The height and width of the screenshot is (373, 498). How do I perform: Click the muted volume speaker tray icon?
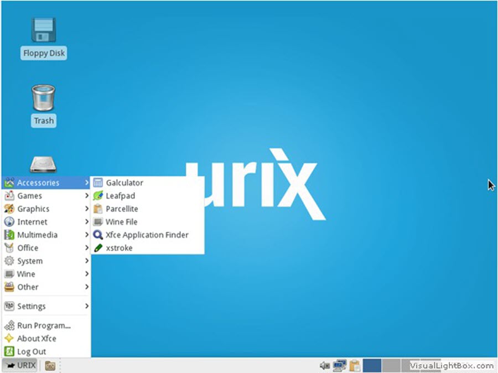click(325, 366)
